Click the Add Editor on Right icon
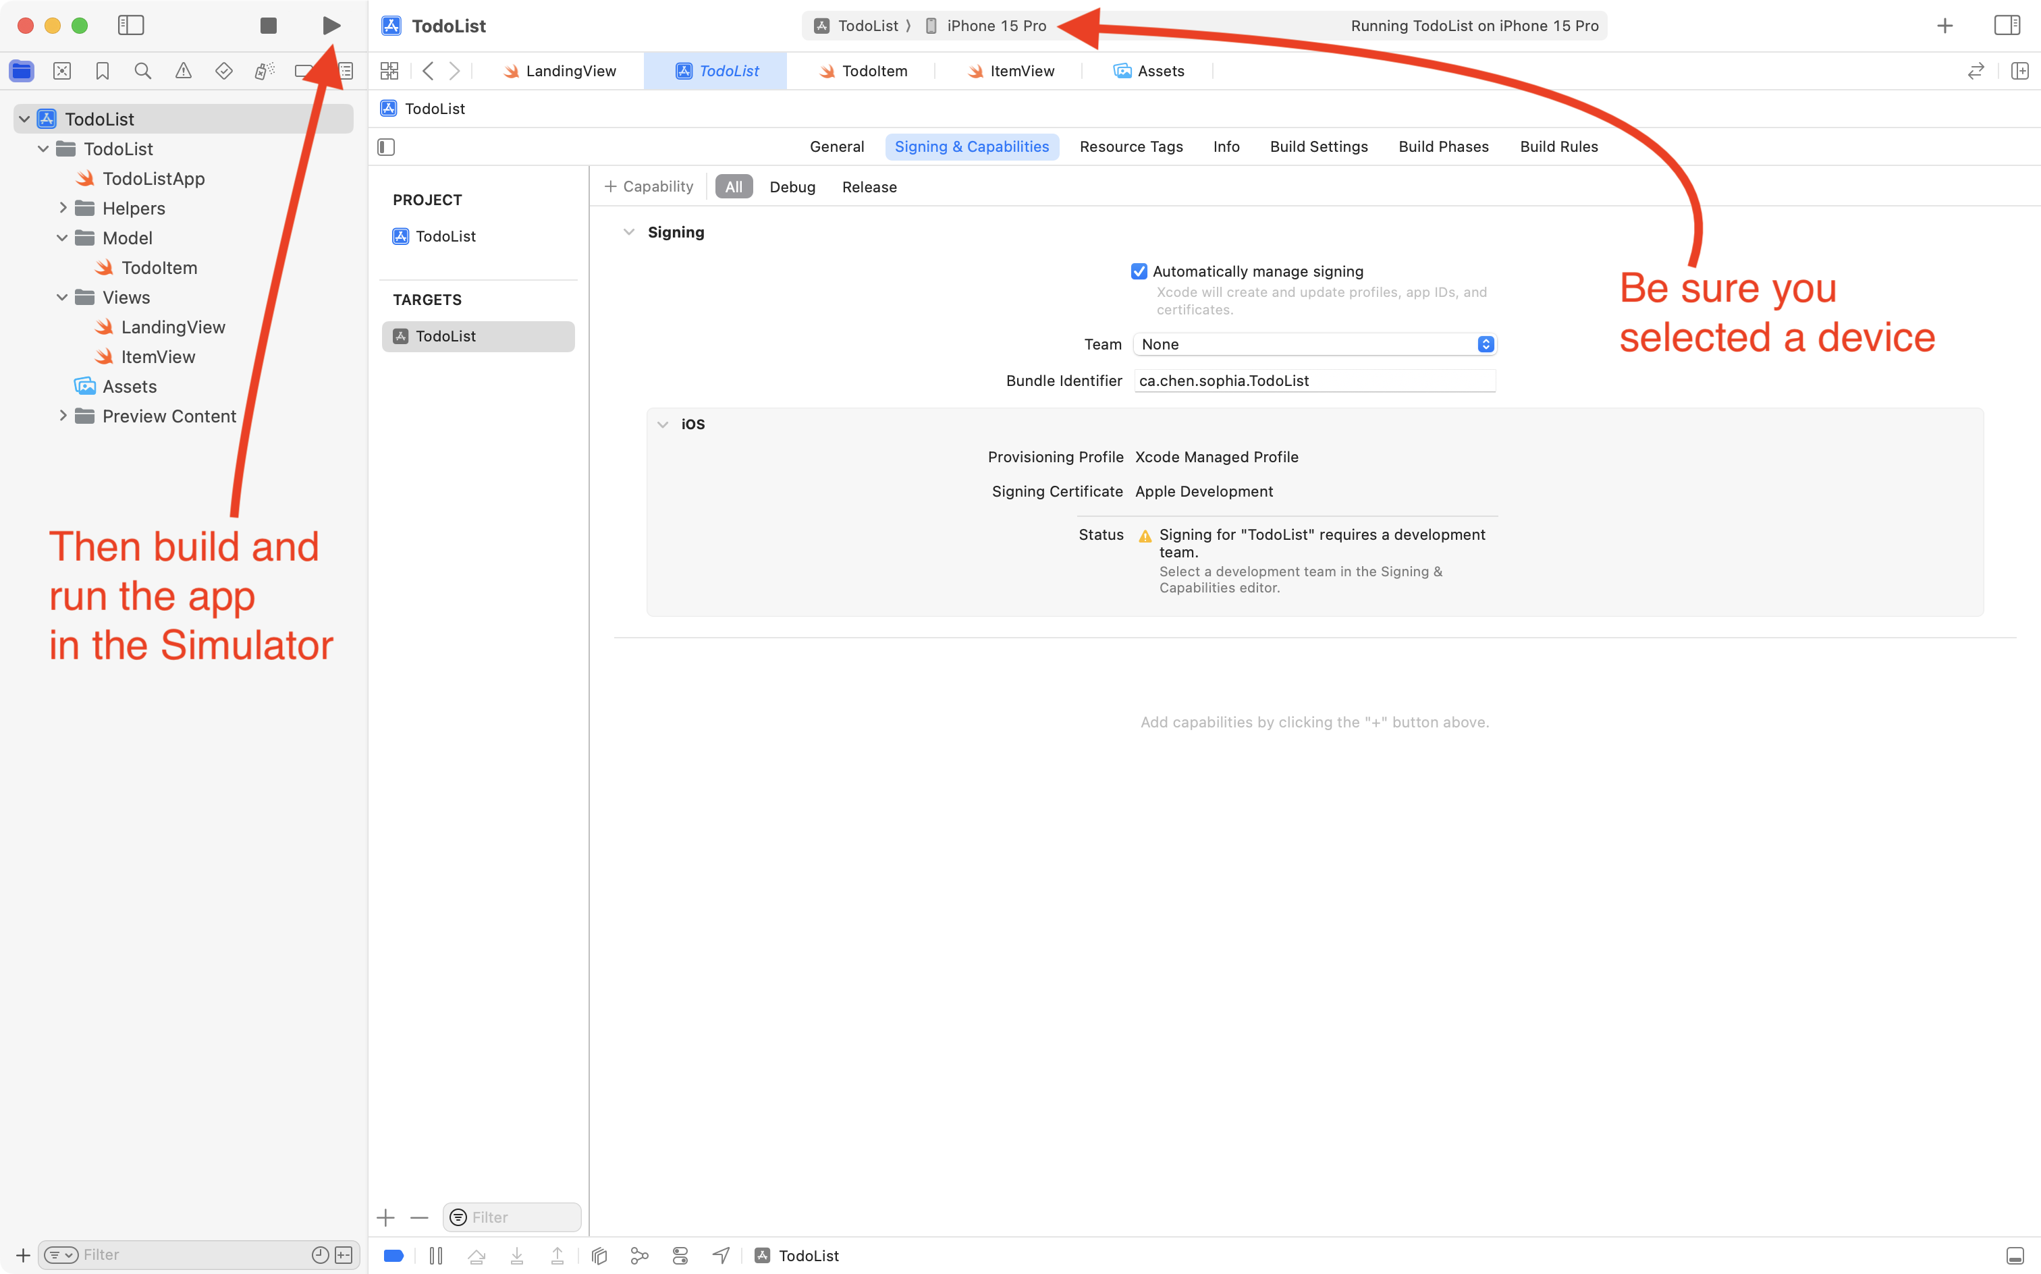The width and height of the screenshot is (2041, 1274). pos(2019,71)
